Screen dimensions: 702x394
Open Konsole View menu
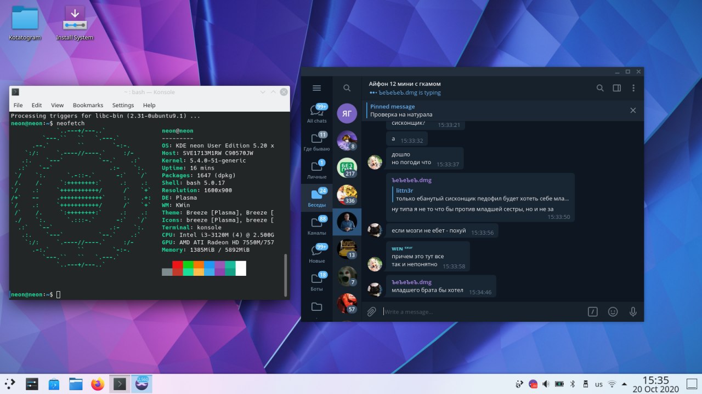(x=58, y=105)
